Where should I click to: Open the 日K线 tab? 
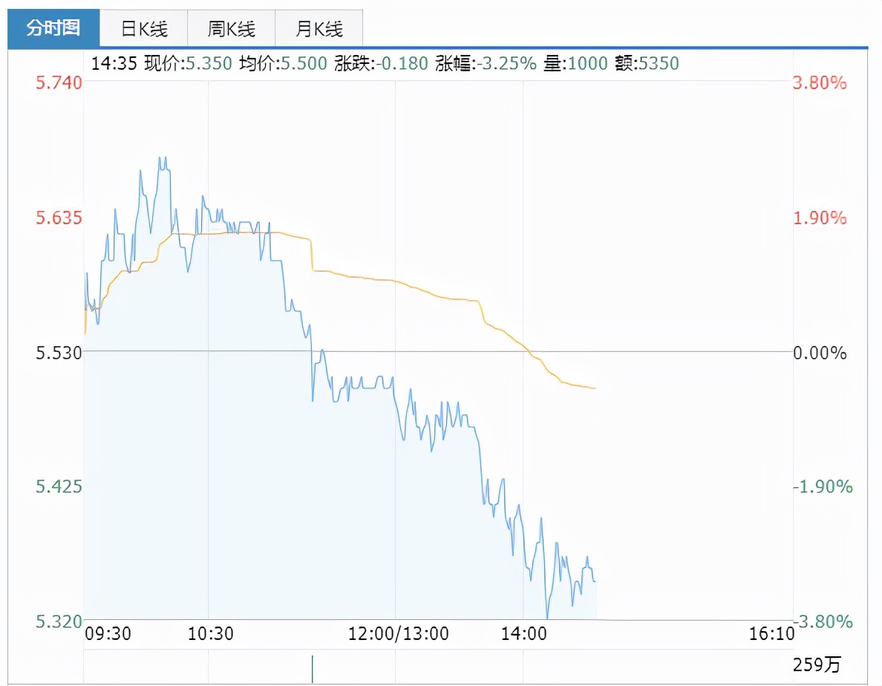tap(144, 29)
